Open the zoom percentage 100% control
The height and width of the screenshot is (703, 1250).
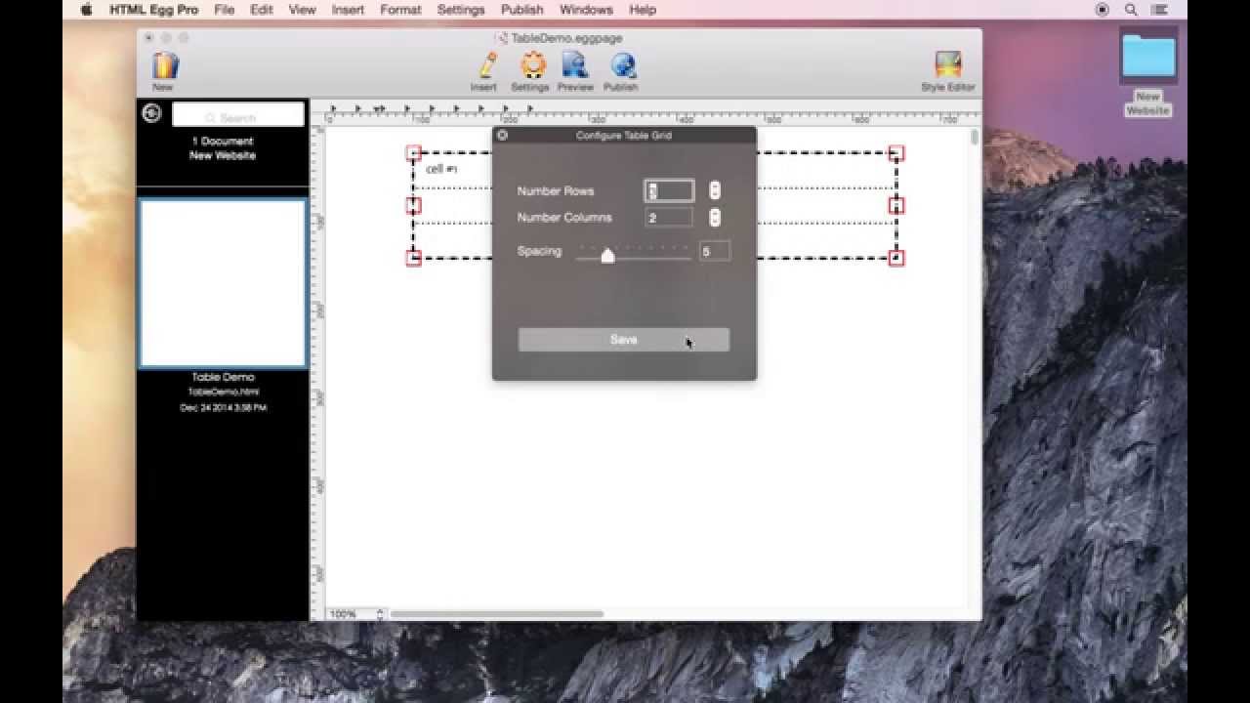[356, 614]
